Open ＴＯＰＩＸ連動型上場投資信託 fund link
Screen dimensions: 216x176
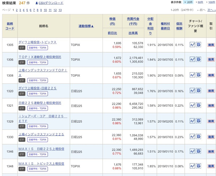pos(40,57)
